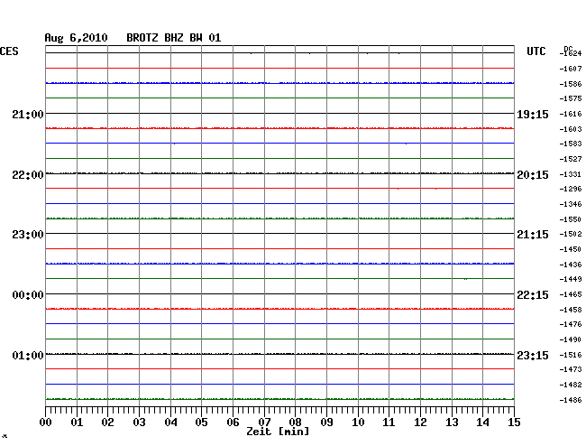Select minute tick 05 on the bottom axis
This screenshot has height=446, width=586.
click(x=202, y=423)
